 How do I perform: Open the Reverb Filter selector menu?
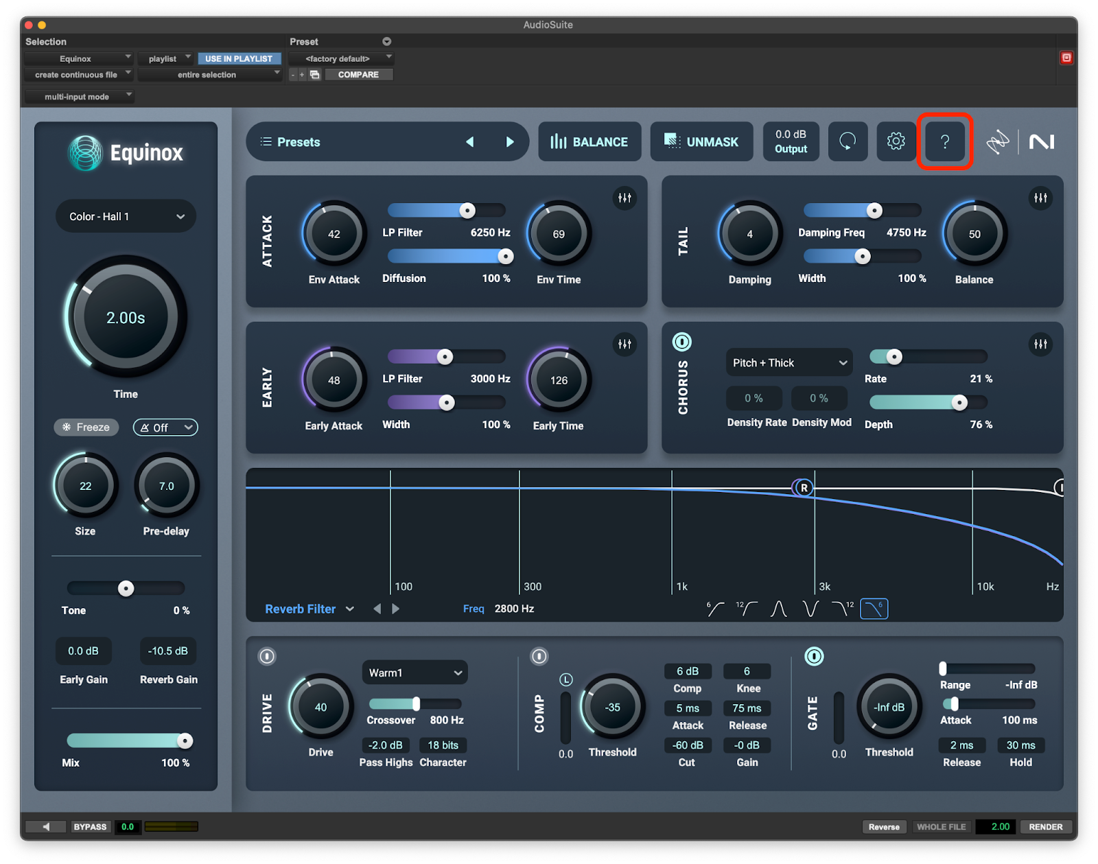[309, 609]
